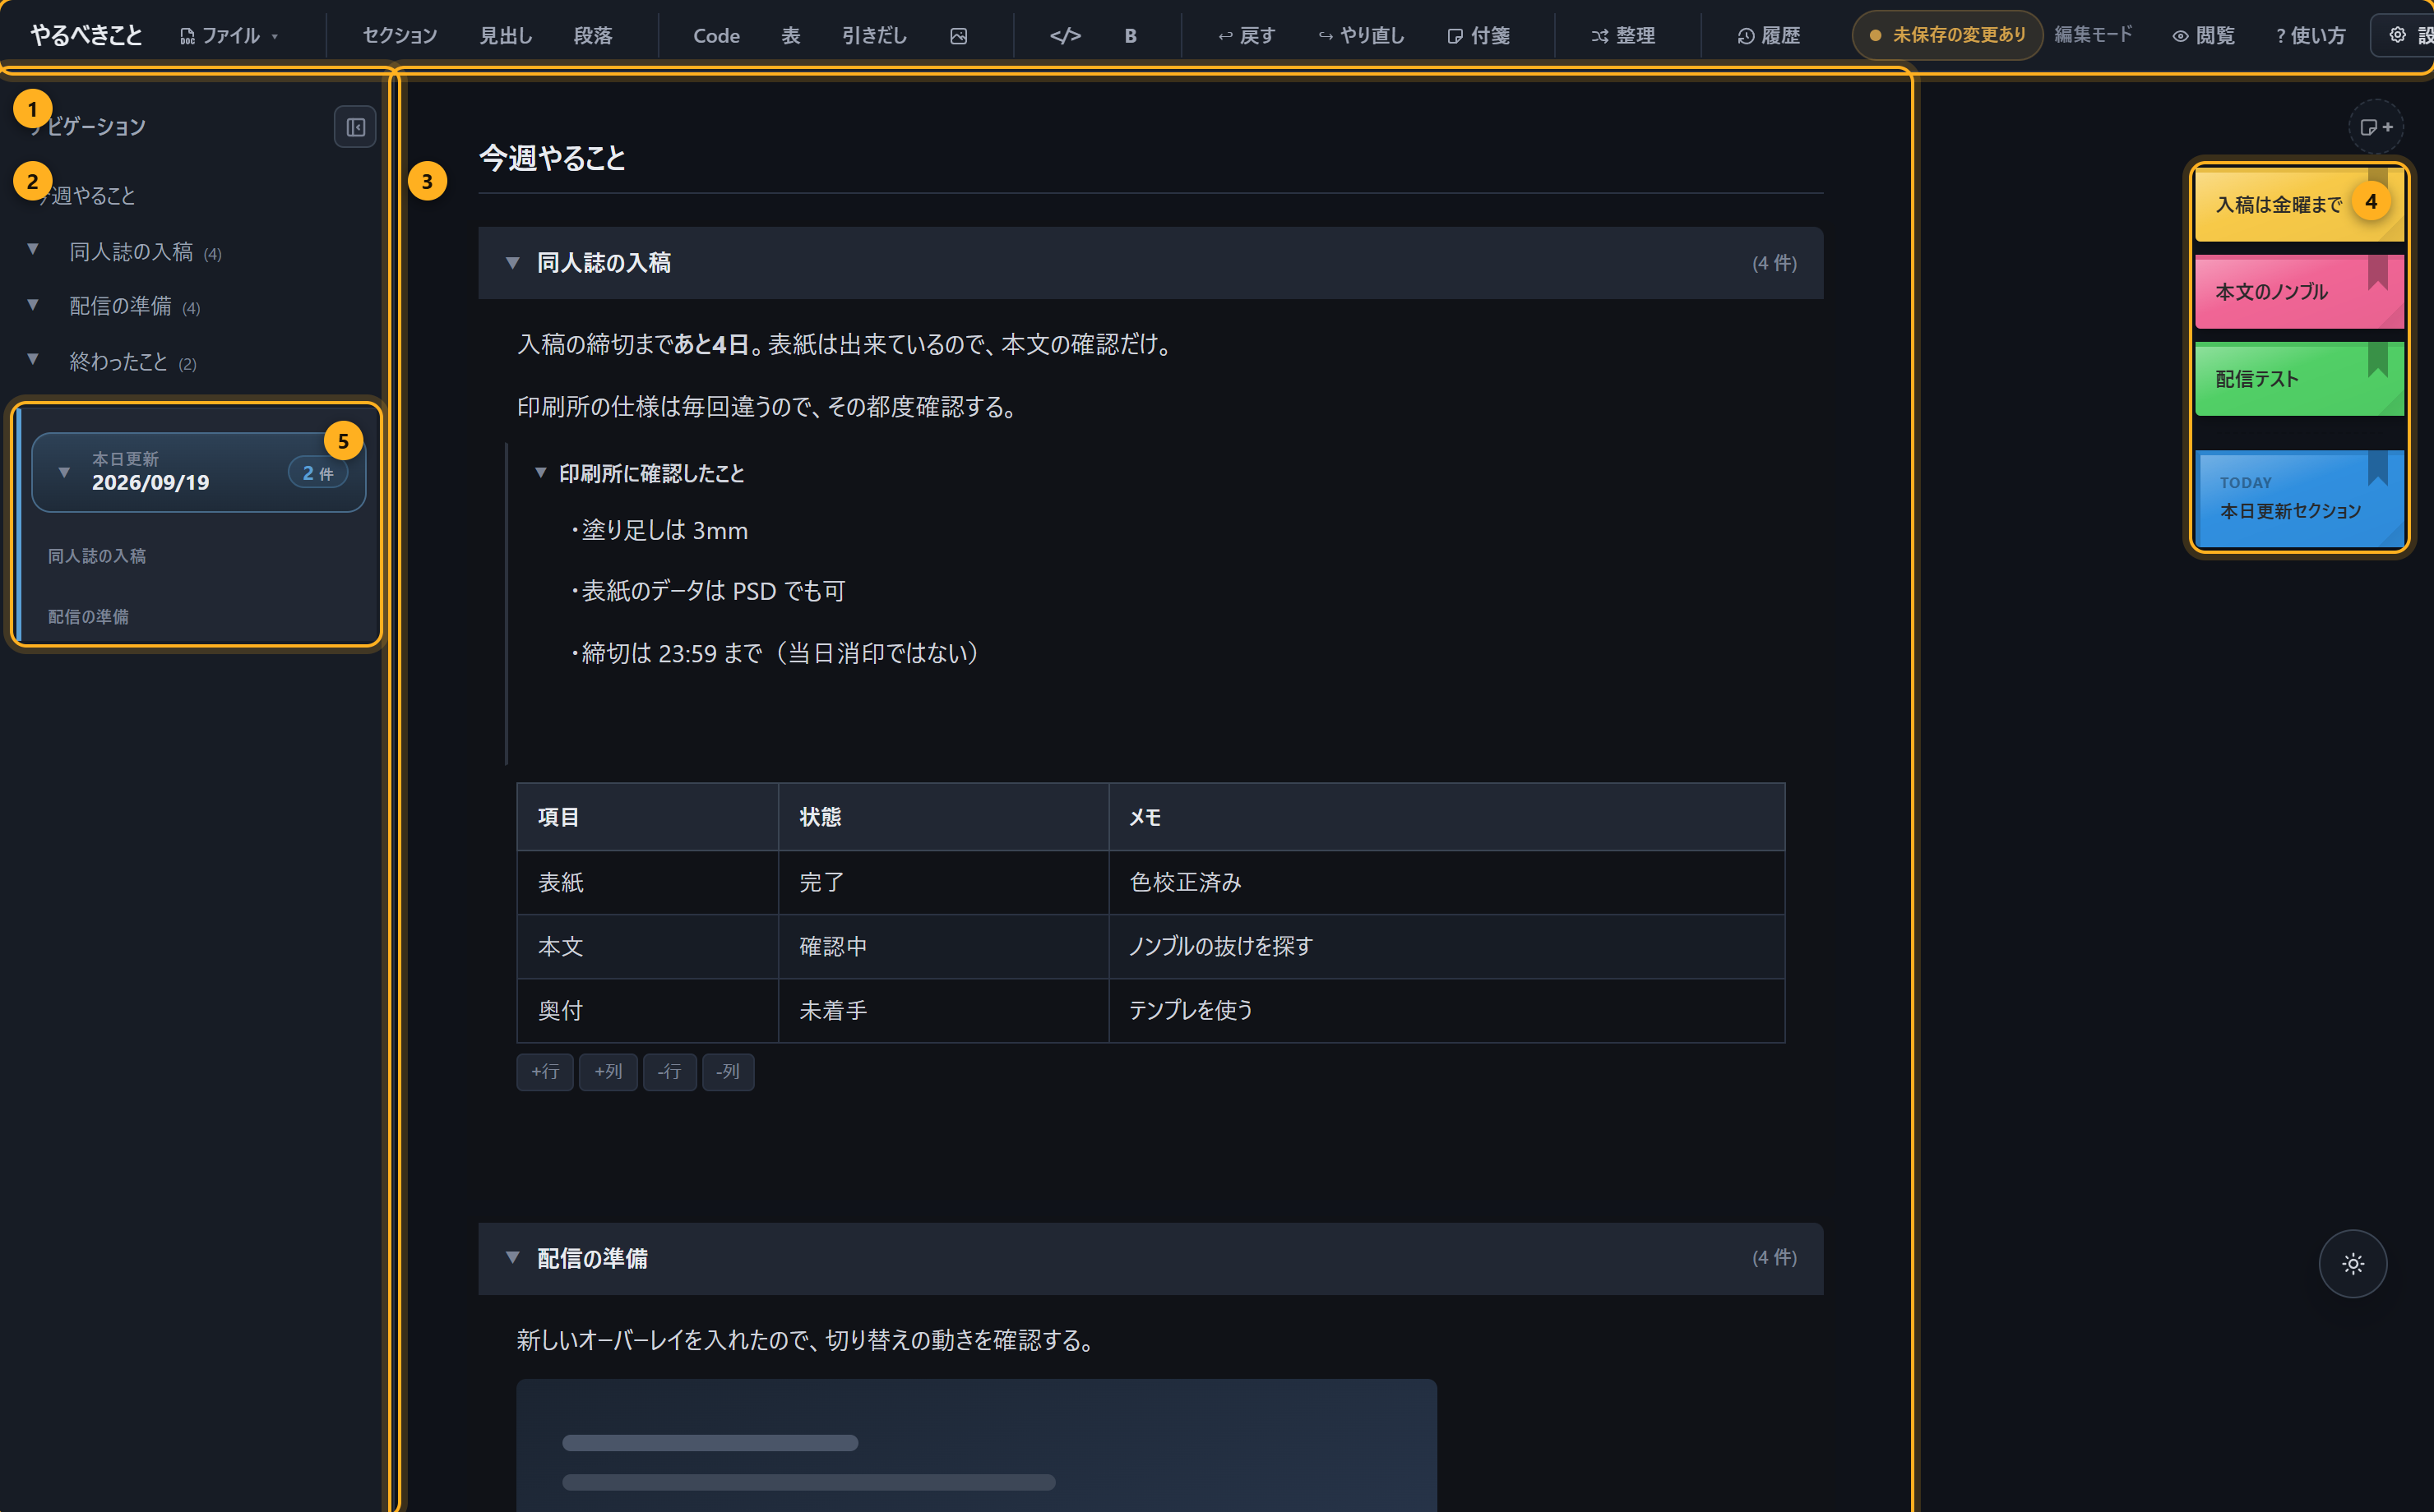
Task: Collapse 同人誌の入稿 in navigation tree
Action: (x=33, y=250)
